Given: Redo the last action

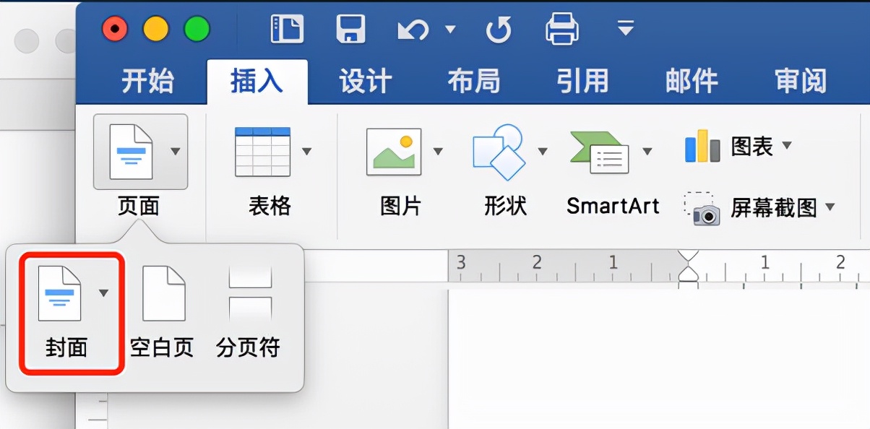Looking at the screenshot, I should (498, 27).
